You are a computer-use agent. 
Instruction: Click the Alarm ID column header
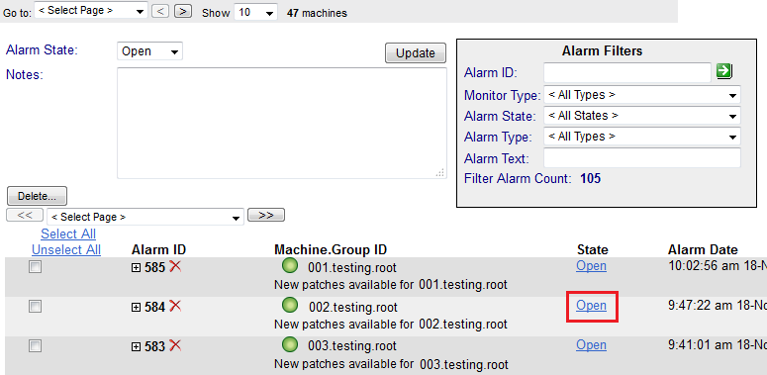tap(159, 250)
